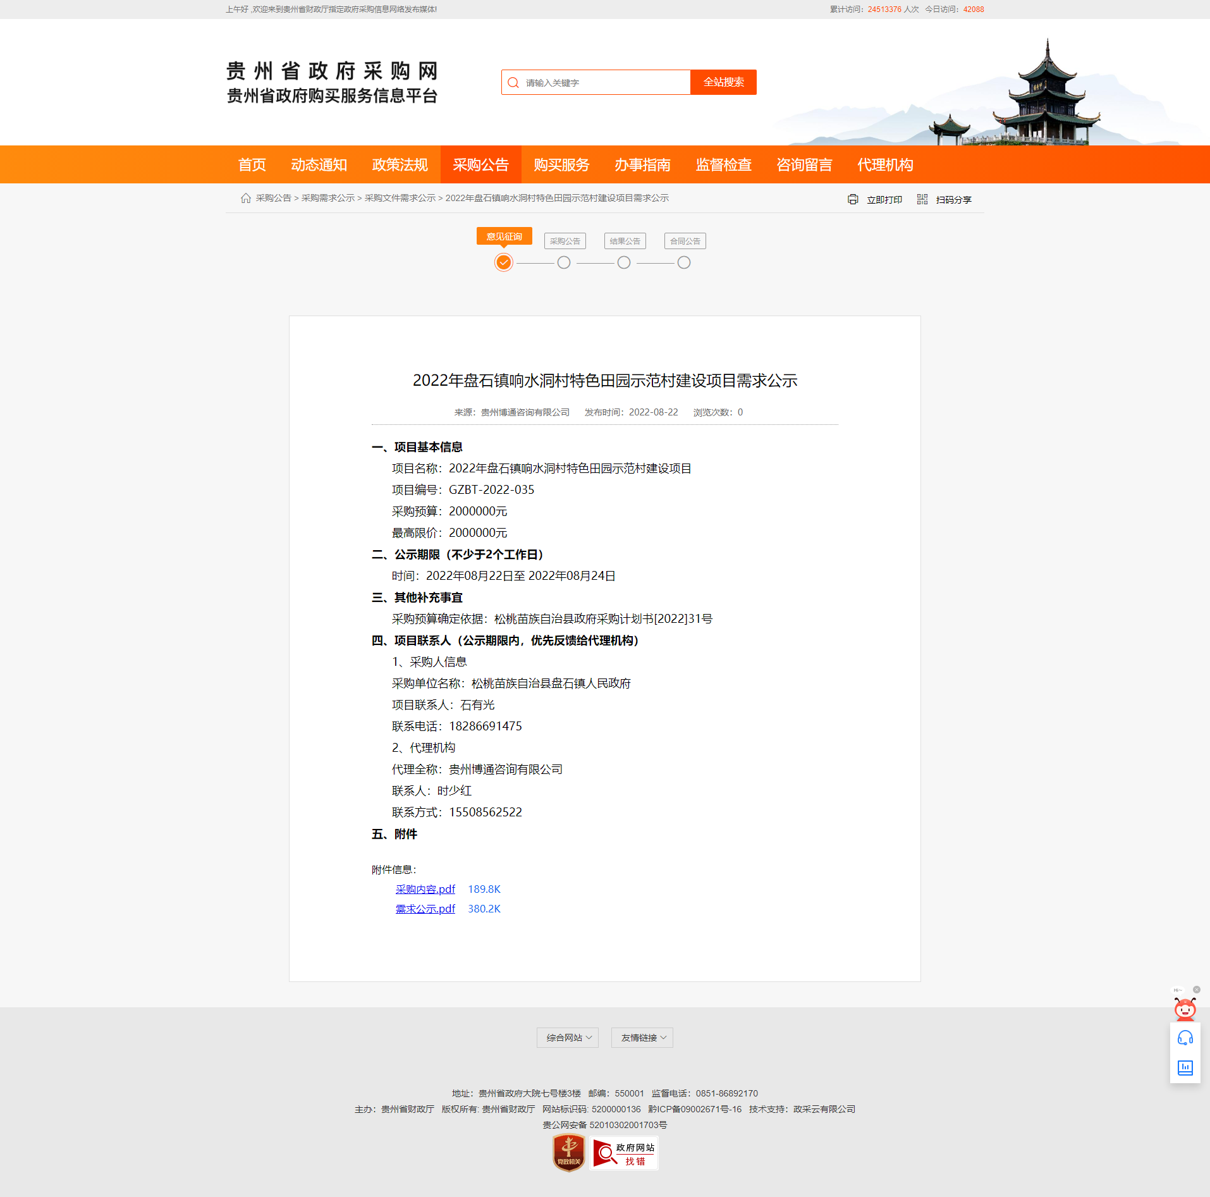This screenshot has height=1197, width=1210.
Task: Click the 合同公告 step circle
Action: [684, 262]
